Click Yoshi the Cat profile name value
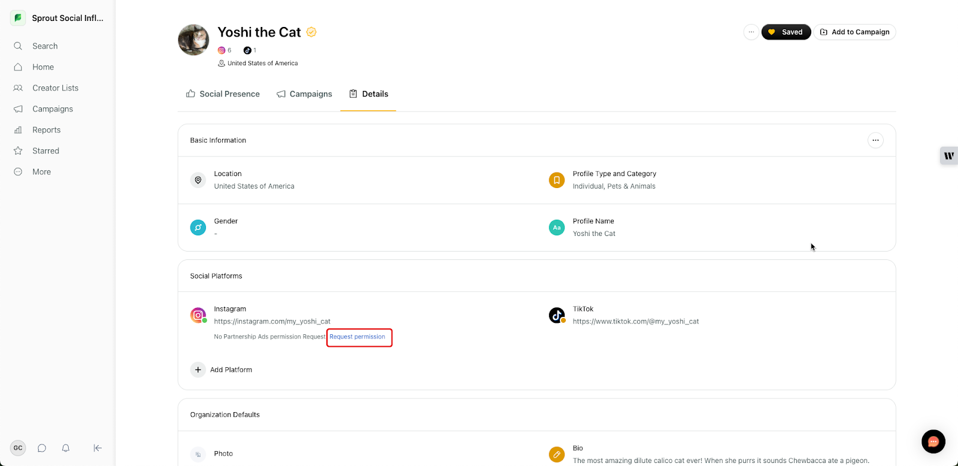Viewport: 958px width, 466px height. [594, 234]
